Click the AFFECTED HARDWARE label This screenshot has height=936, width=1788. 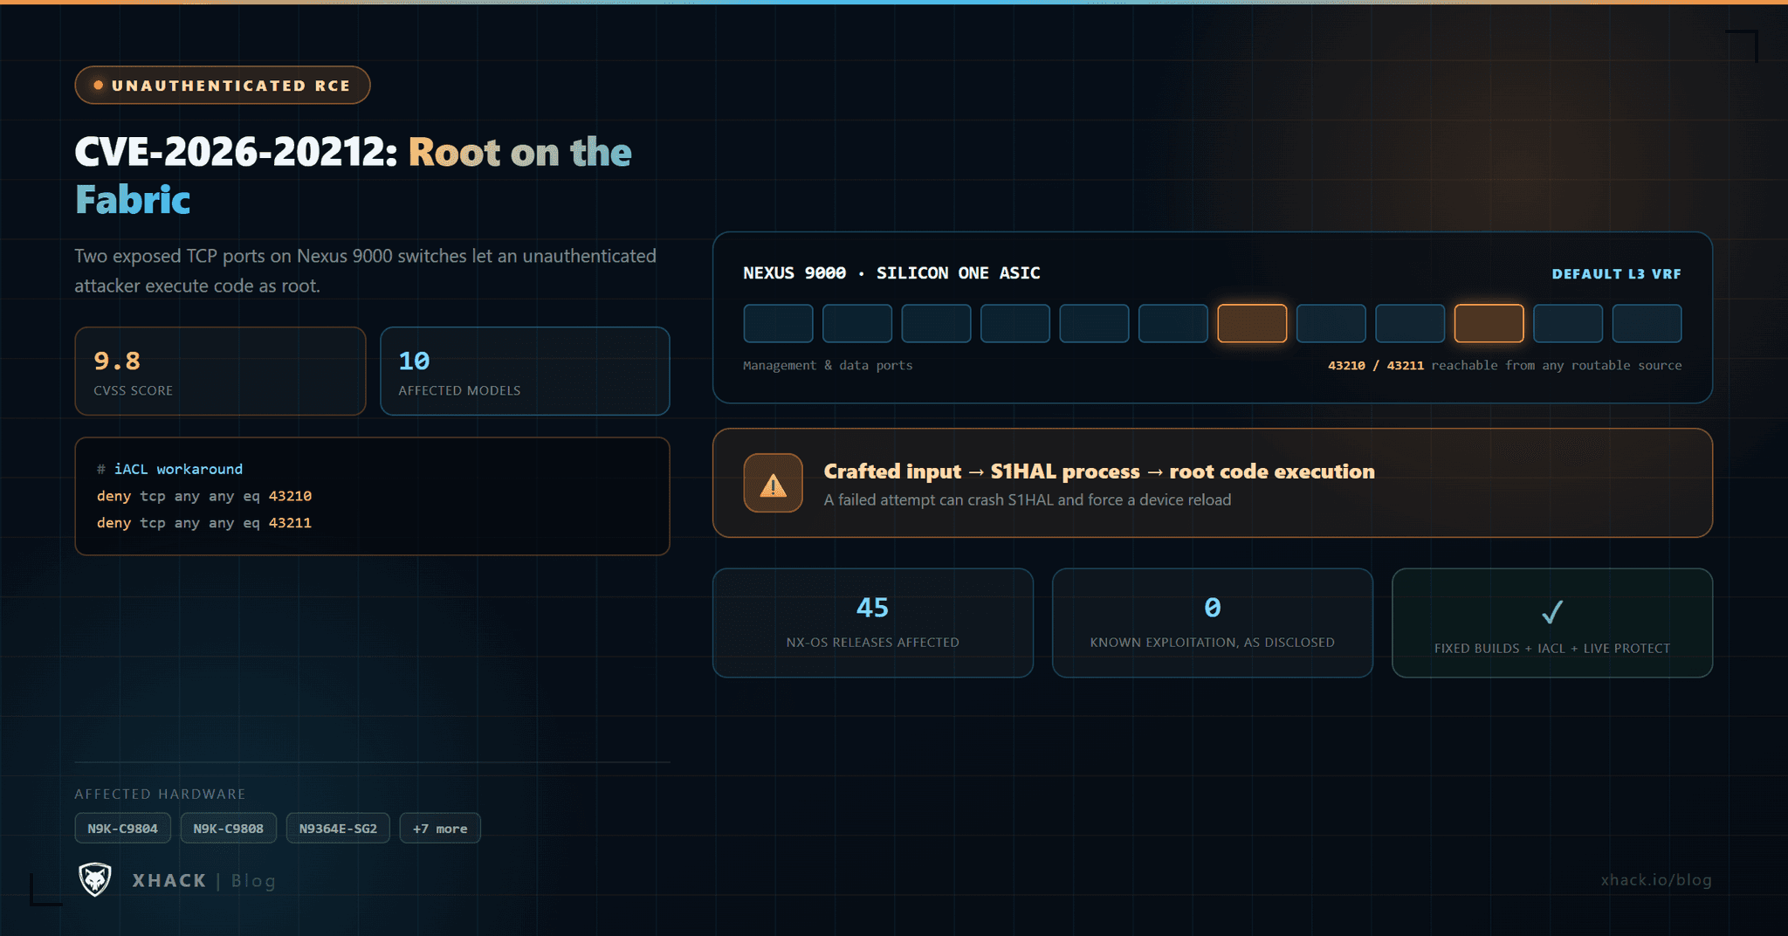click(x=160, y=794)
